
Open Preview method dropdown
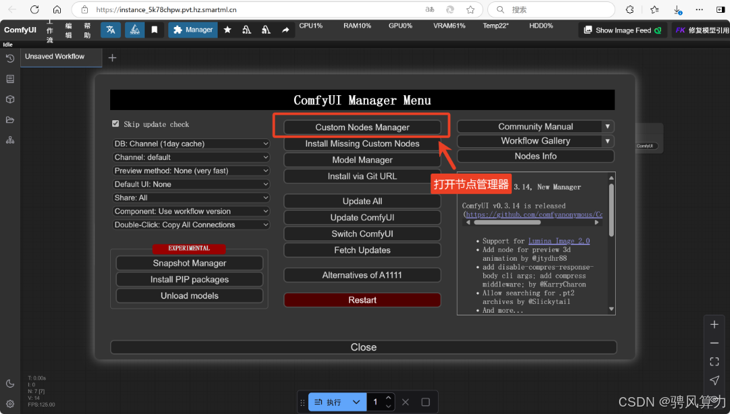click(191, 171)
